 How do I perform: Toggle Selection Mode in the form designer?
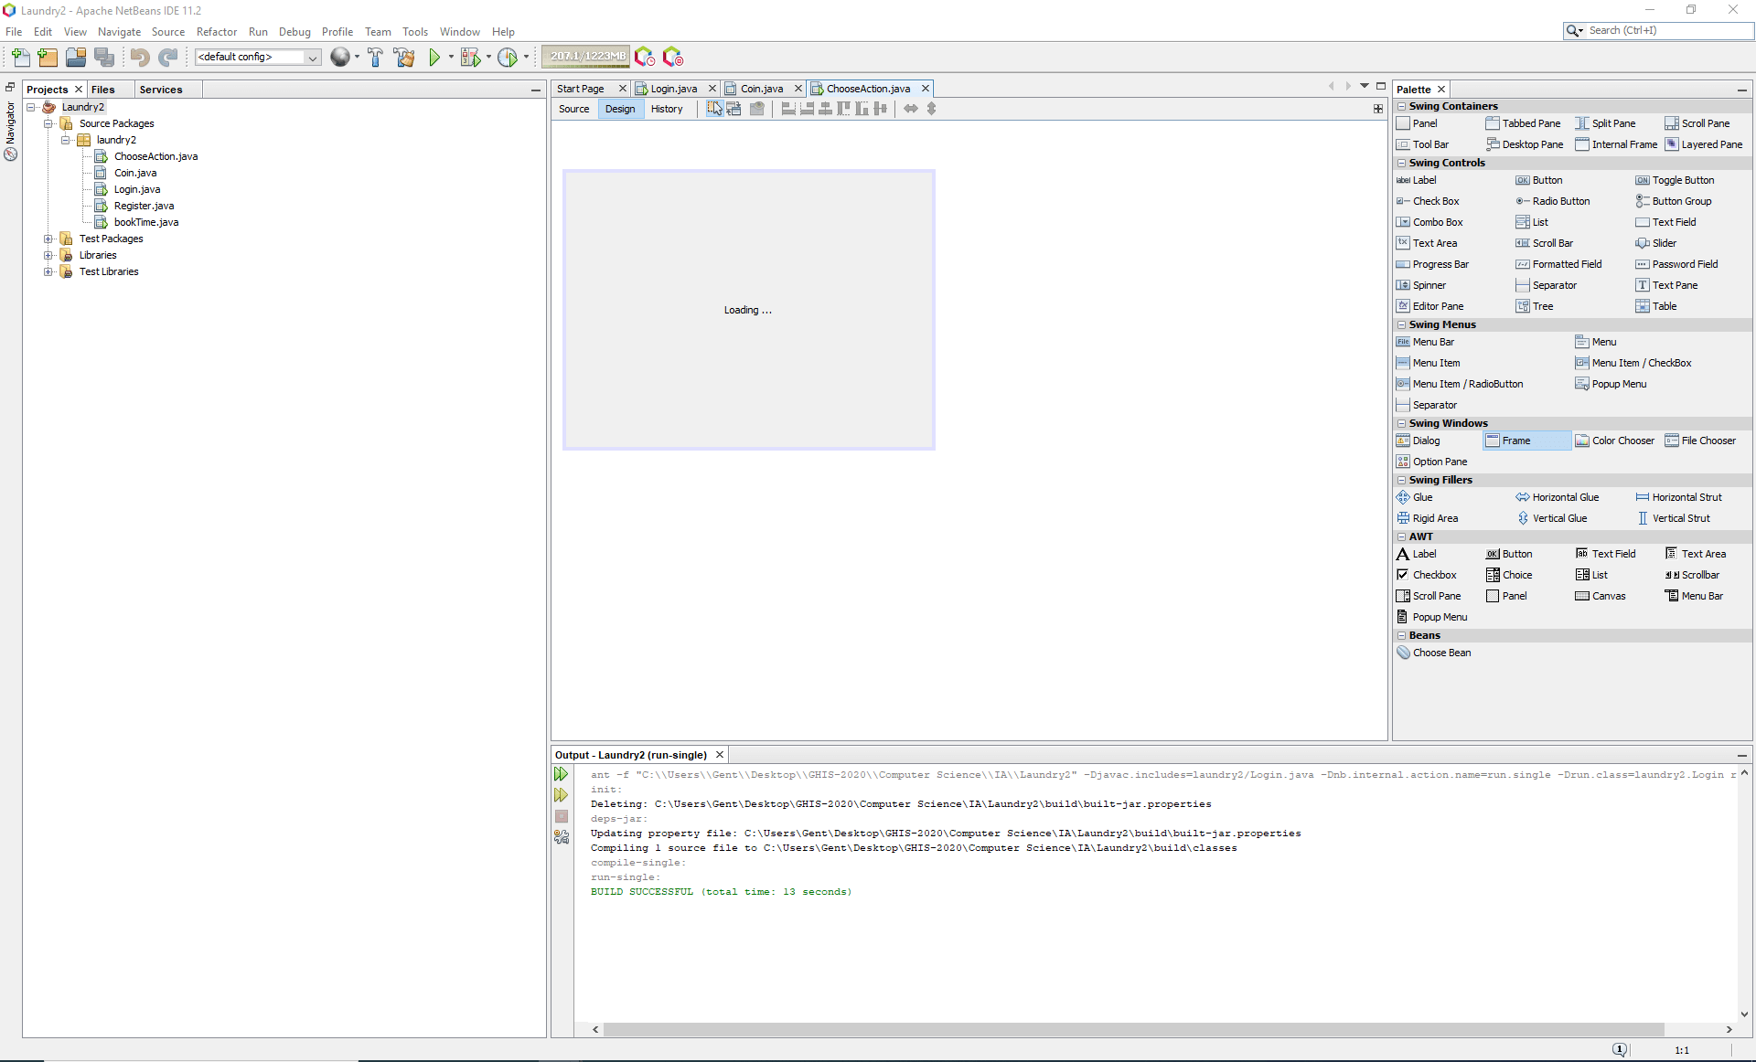click(714, 108)
